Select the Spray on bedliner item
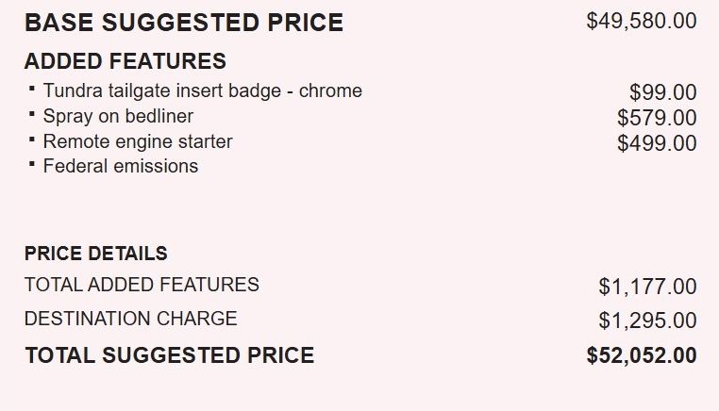The image size is (719, 411). (118, 117)
